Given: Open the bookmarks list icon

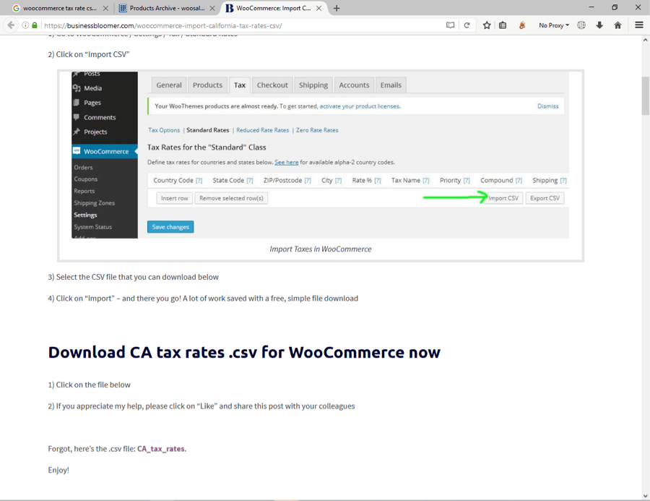Looking at the screenshot, I should [503, 25].
